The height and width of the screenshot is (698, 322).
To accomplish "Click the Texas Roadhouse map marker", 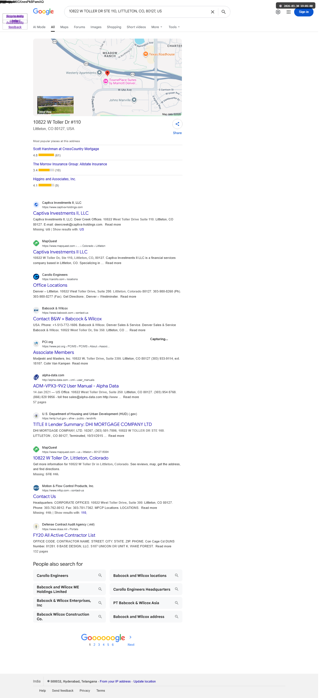I will point(146,54).
